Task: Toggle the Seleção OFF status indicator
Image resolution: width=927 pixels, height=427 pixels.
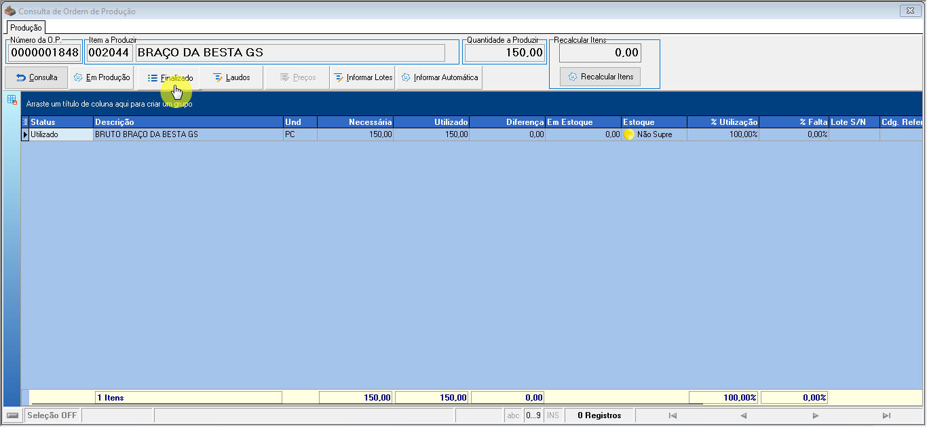Action: coord(52,415)
